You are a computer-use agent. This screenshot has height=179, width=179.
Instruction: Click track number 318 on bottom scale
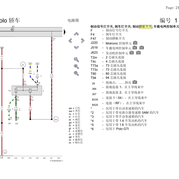pos(30,158)
